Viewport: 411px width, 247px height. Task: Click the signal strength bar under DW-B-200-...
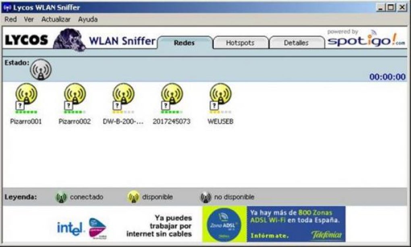pyautogui.click(x=123, y=112)
